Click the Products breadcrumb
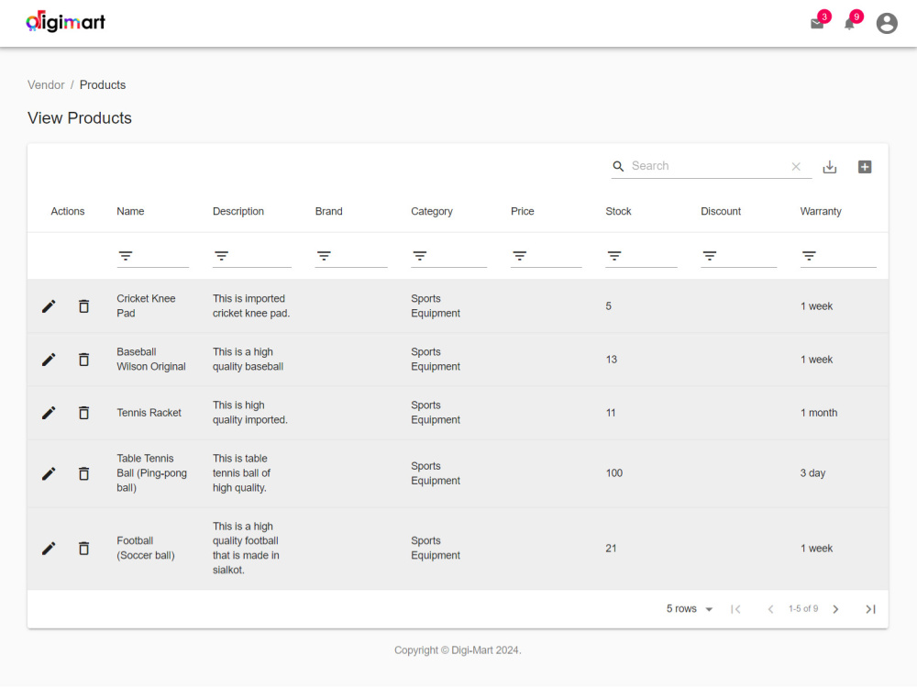917x688 pixels. (x=103, y=84)
